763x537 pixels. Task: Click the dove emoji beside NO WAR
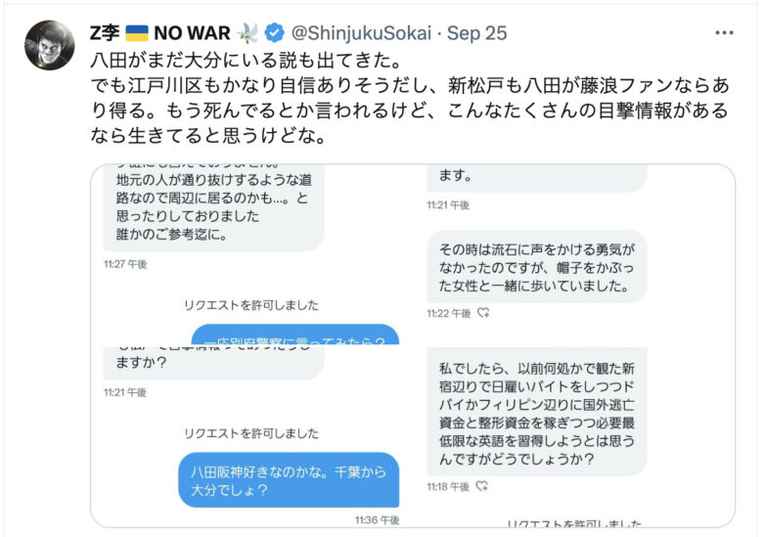pyautogui.click(x=247, y=33)
